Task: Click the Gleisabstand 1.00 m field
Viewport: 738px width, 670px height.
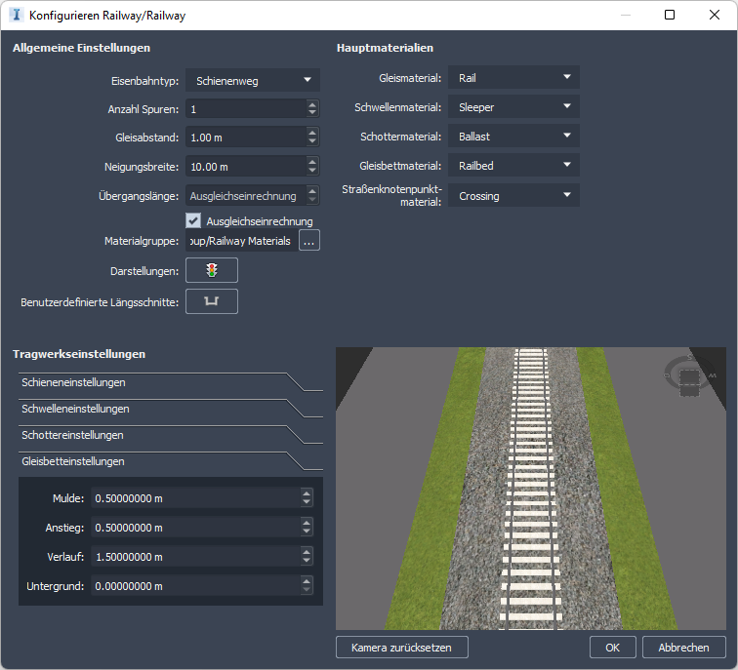Action: (246, 138)
